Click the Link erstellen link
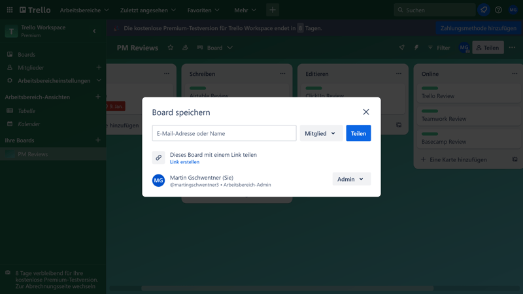523x294 pixels. tap(184, 162)
